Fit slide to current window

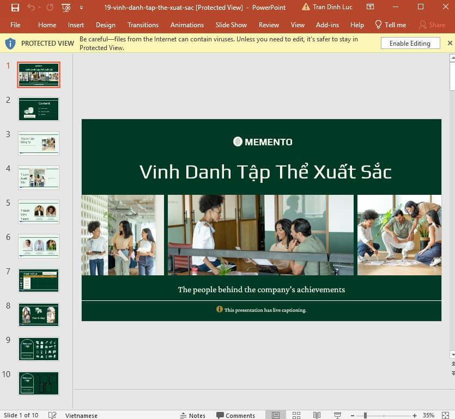[446, 415]
